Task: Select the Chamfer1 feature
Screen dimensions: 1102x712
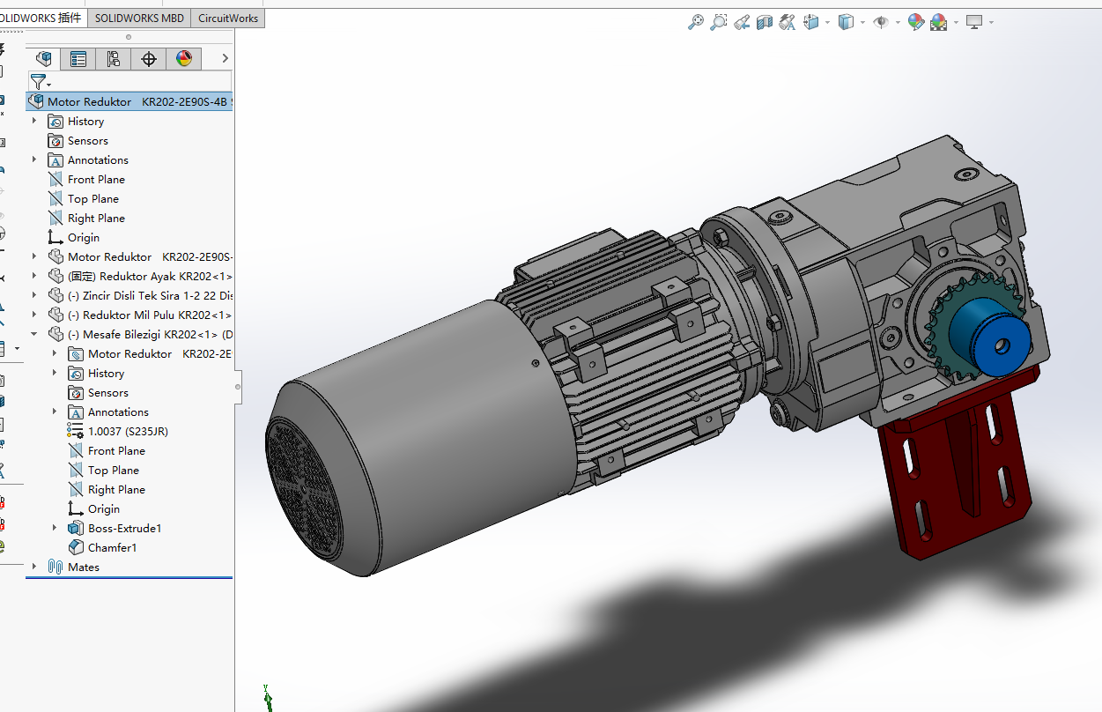Action: coord(112,547)
